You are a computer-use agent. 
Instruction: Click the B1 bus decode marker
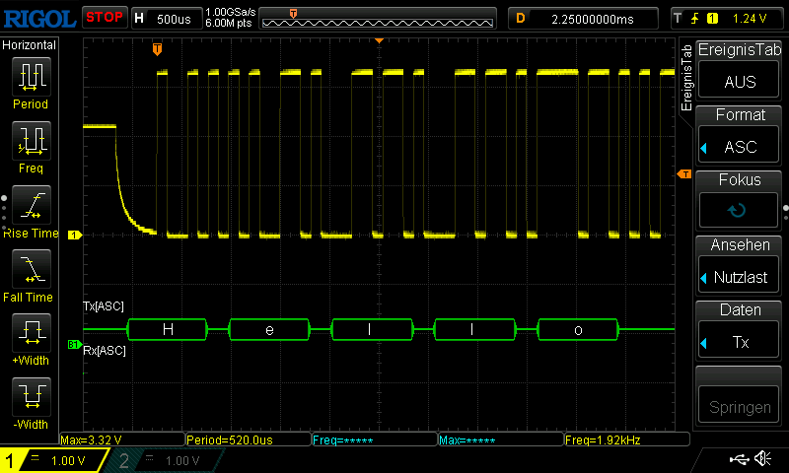pos(75,344)
